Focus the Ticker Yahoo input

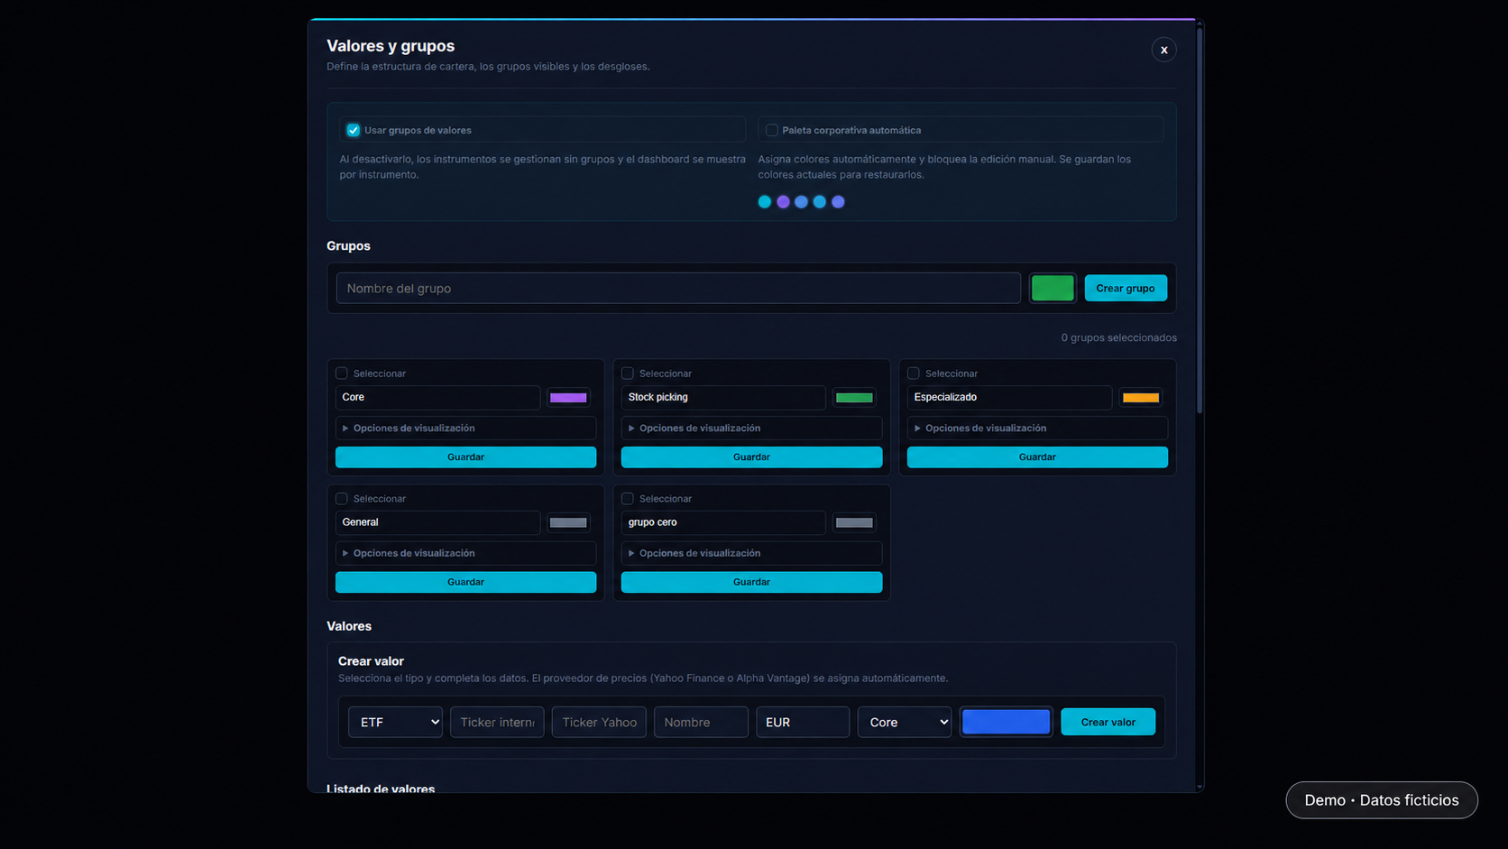(599, 722)
